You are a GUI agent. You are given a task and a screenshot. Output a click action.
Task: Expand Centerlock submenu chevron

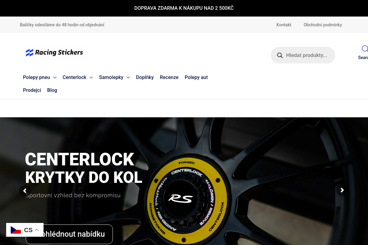pyautogui.click(x=91, y=77)
